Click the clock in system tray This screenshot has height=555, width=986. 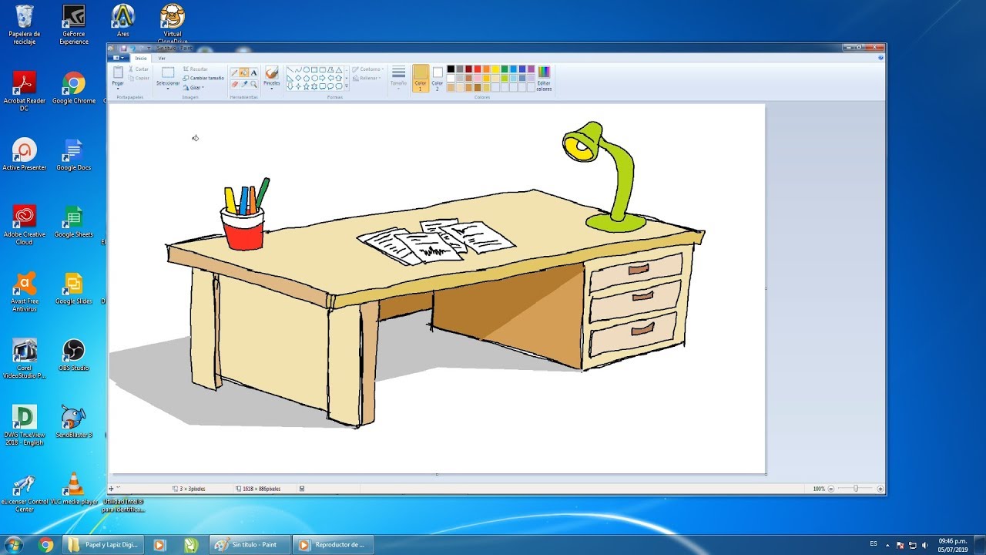952,545
